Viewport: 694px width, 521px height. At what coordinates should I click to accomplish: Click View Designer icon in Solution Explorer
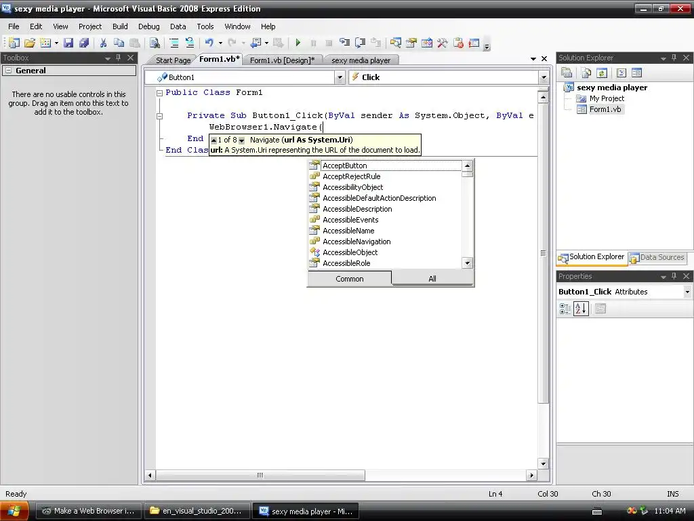click(636, 73)
